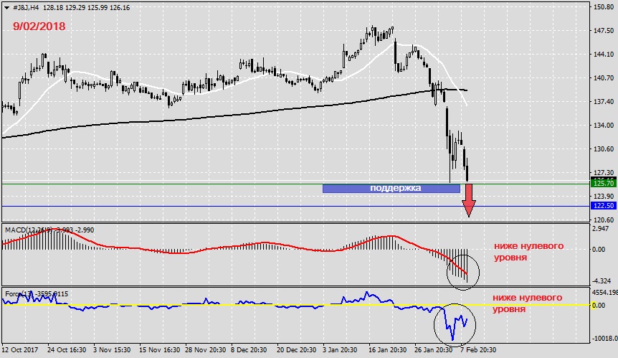This screenshot has height=358, width=618.
Task: Select the red text beside Force panel
Action: (x=528, y=303)
